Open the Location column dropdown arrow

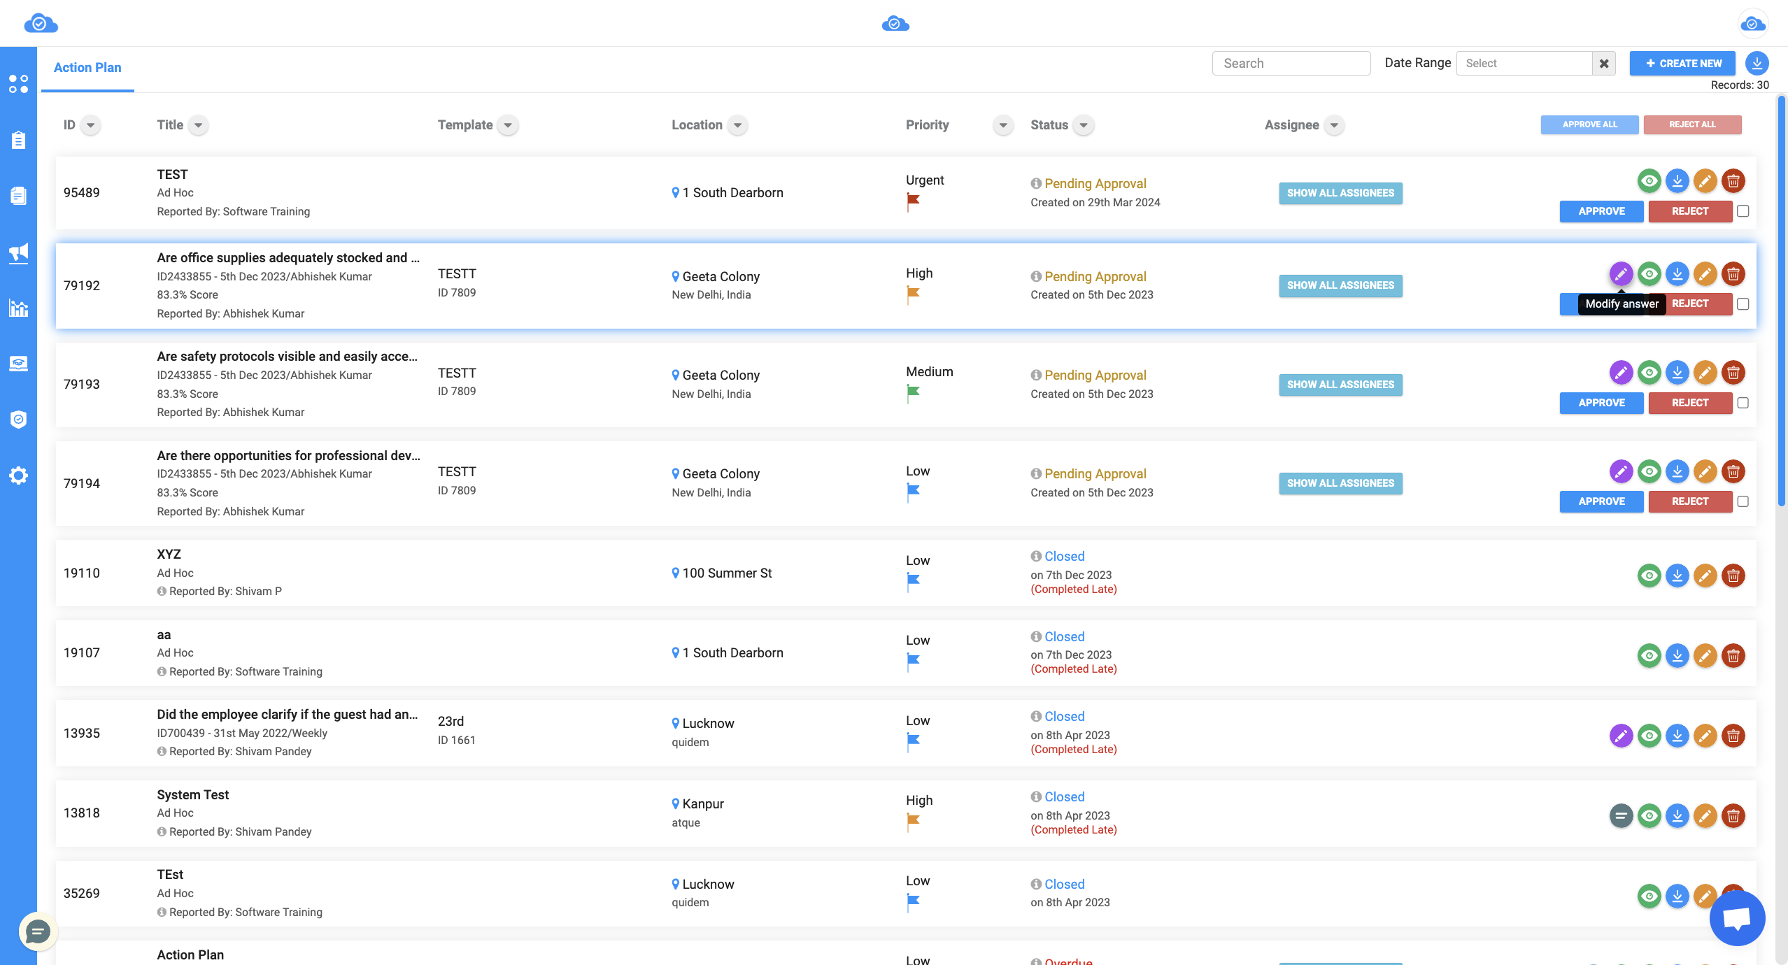(x=737, y=125)
